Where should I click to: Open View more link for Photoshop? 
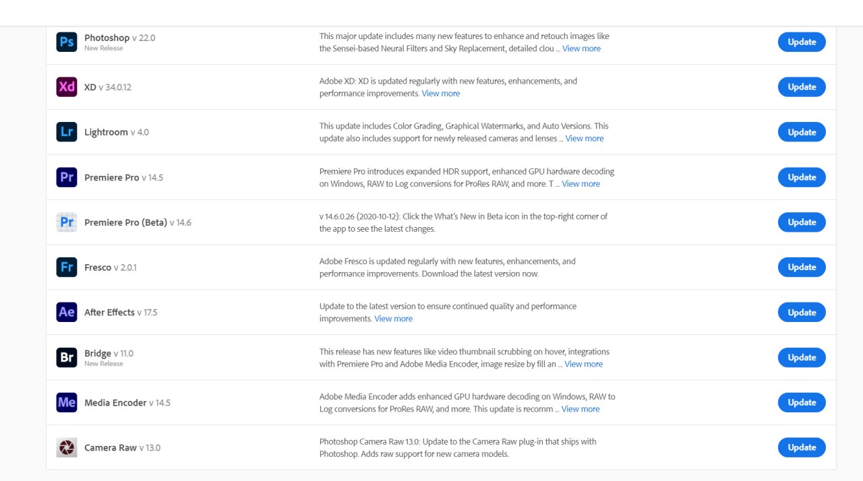coord(581,49)
